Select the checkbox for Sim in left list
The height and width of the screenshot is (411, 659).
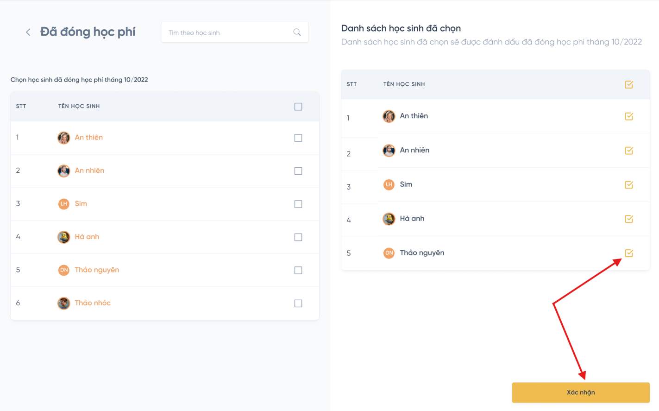[298, 204]
